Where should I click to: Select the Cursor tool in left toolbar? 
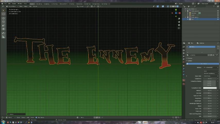(x=3, y=14)
